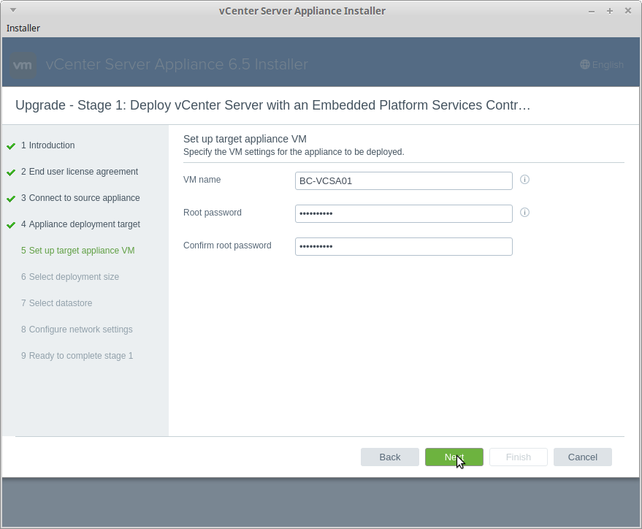642x529 pixels.
Task: Select step 6 Select deployment size
Action: (70, 277)
